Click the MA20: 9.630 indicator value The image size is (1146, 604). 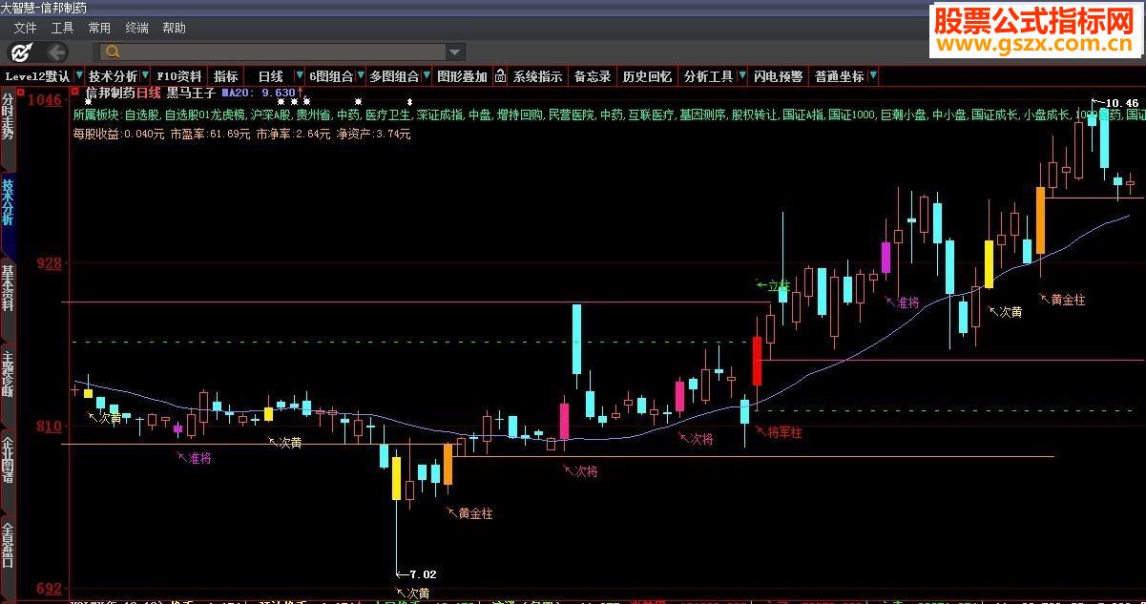pos(259,93)
